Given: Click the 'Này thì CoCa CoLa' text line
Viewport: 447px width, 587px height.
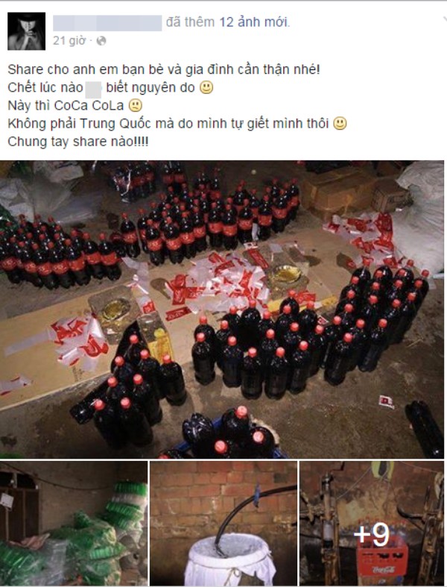Looking at the screenshot, I should click(x=66, y=106).
